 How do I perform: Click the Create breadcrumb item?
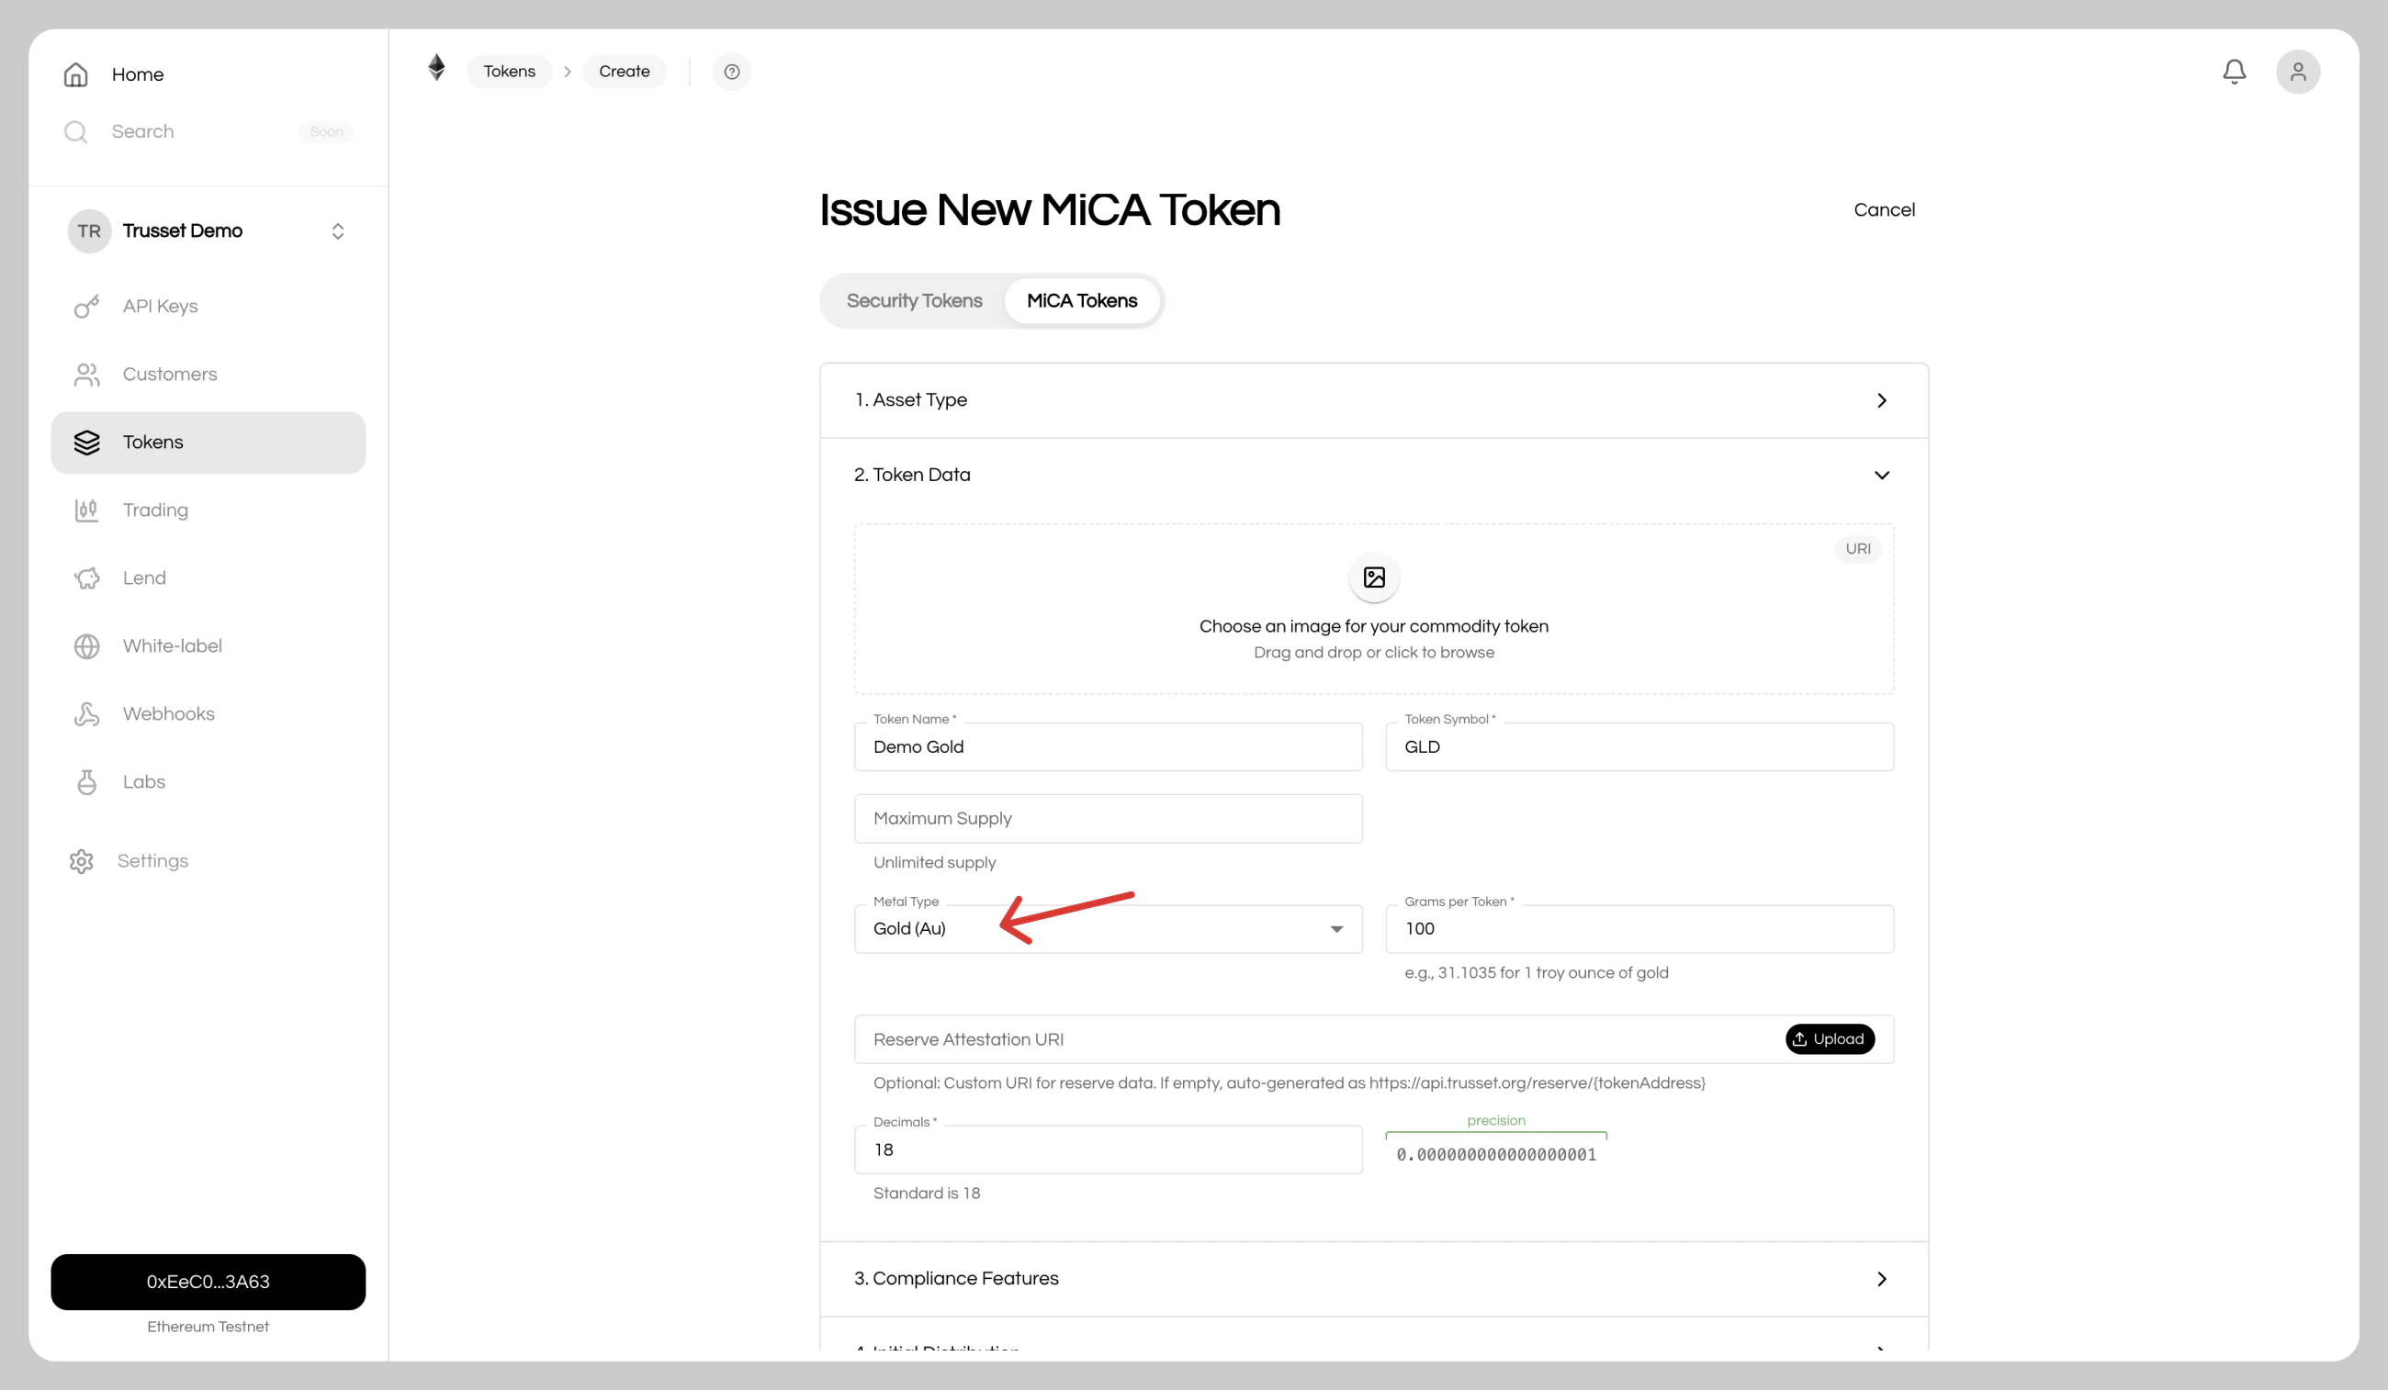coord(625,71)
